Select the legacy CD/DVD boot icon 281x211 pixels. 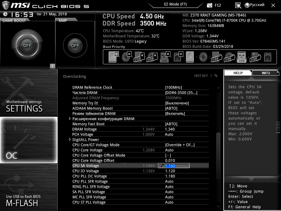click(x=203, y=57)
